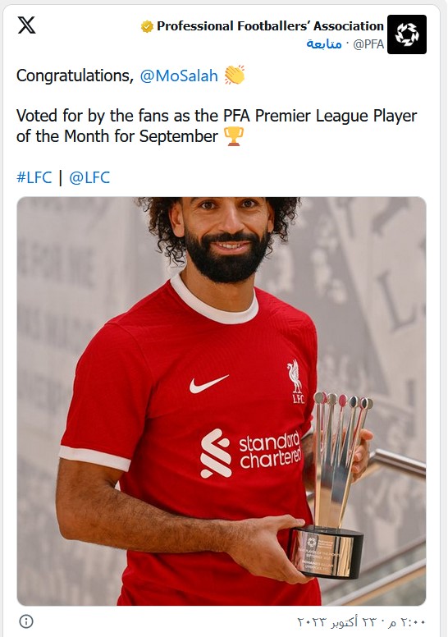The width and height of the screenshot is (448, 637).
Task: Click the gold verified badge
Action: 147,26
